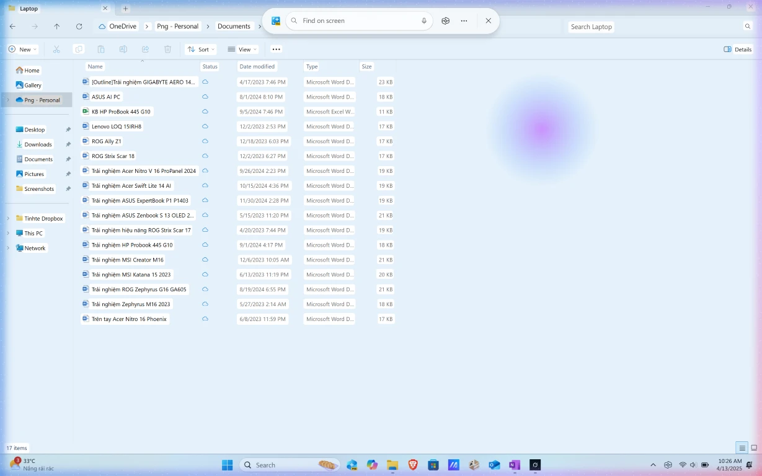Switch to large thumbnails view in status bar
This screenshot has height=476, width=762.
coord(754,448)
